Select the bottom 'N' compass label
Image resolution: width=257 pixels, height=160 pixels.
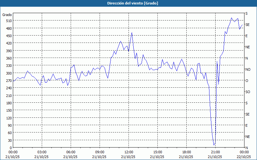coord(246,148)
